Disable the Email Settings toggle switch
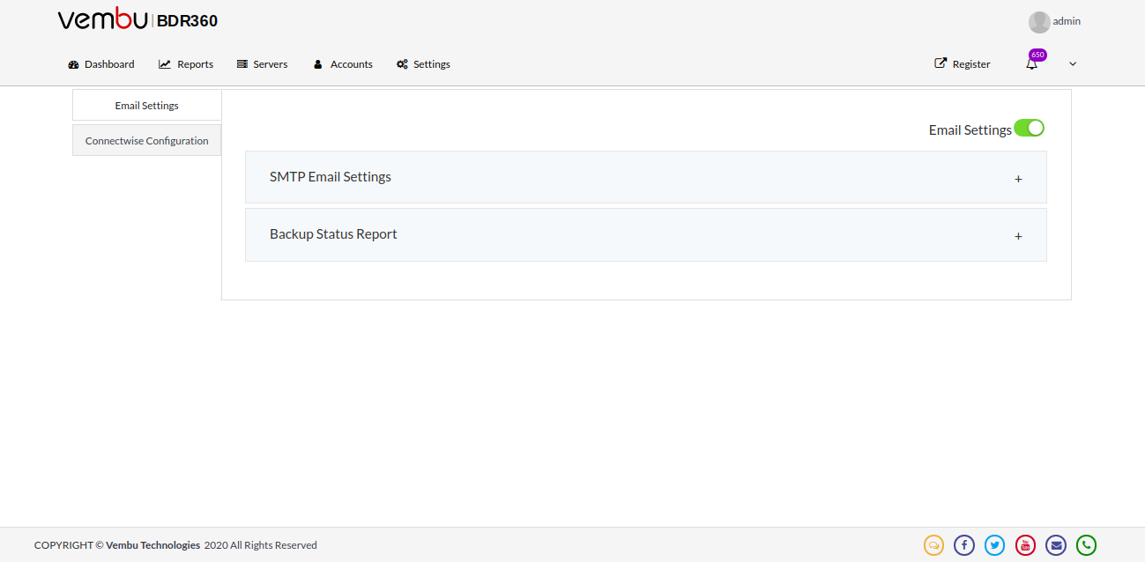This screenshot has height=562, width=1145. 1029,128
